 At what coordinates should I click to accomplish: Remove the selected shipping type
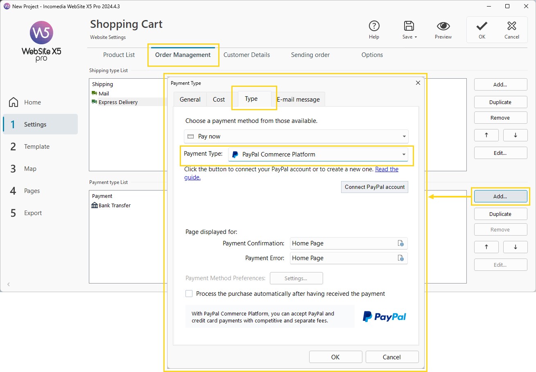(x=500, y=118)
